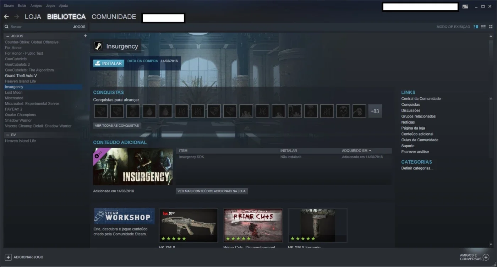Switch to the BIBLIOTECA tab
Screen dimensions: 497x267
(66, 17)
